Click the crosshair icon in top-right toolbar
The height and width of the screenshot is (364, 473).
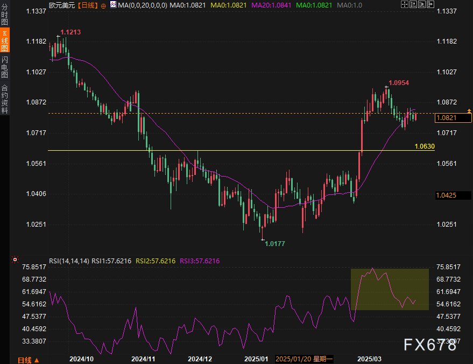[405, 5]
